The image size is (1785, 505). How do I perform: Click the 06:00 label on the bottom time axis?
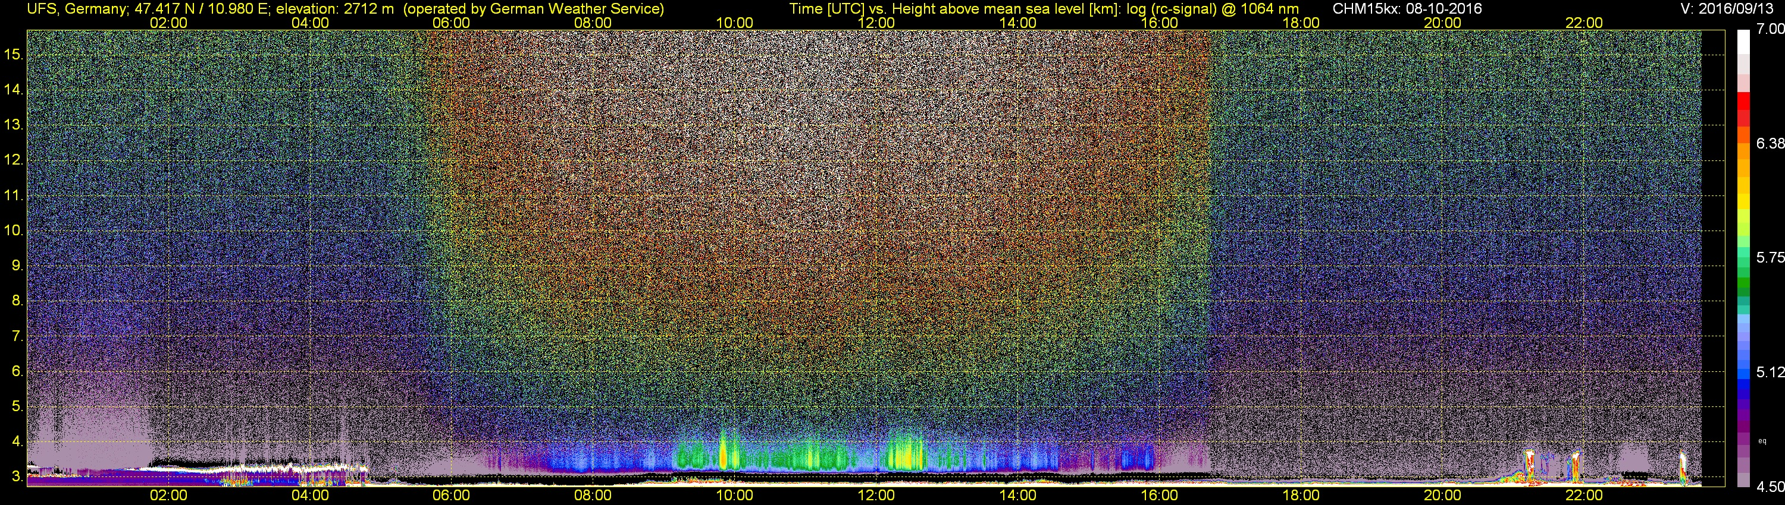click(x=451, y=495)
